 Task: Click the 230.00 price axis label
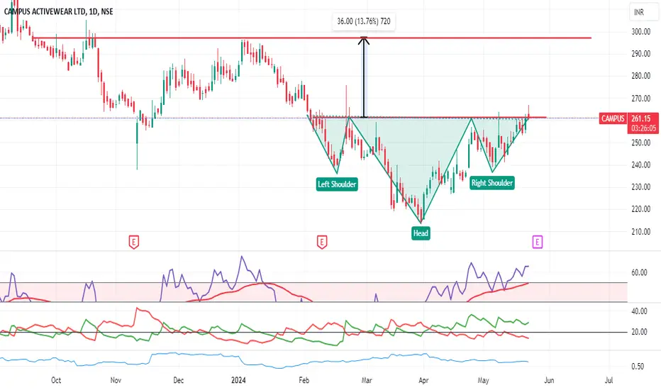(640, 186)
